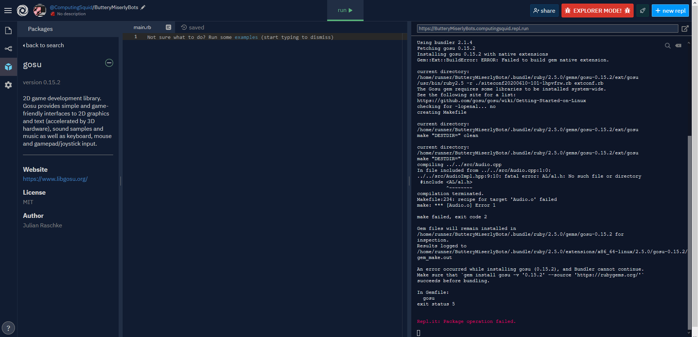Image resolution: width=698 pixels, height=337 pixels.
Task: Click the 'No description' text
Action: [x=71, y=14]
